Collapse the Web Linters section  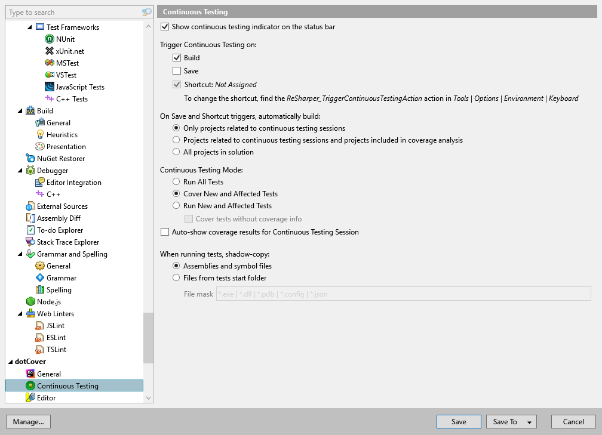[x=21, y=314]
